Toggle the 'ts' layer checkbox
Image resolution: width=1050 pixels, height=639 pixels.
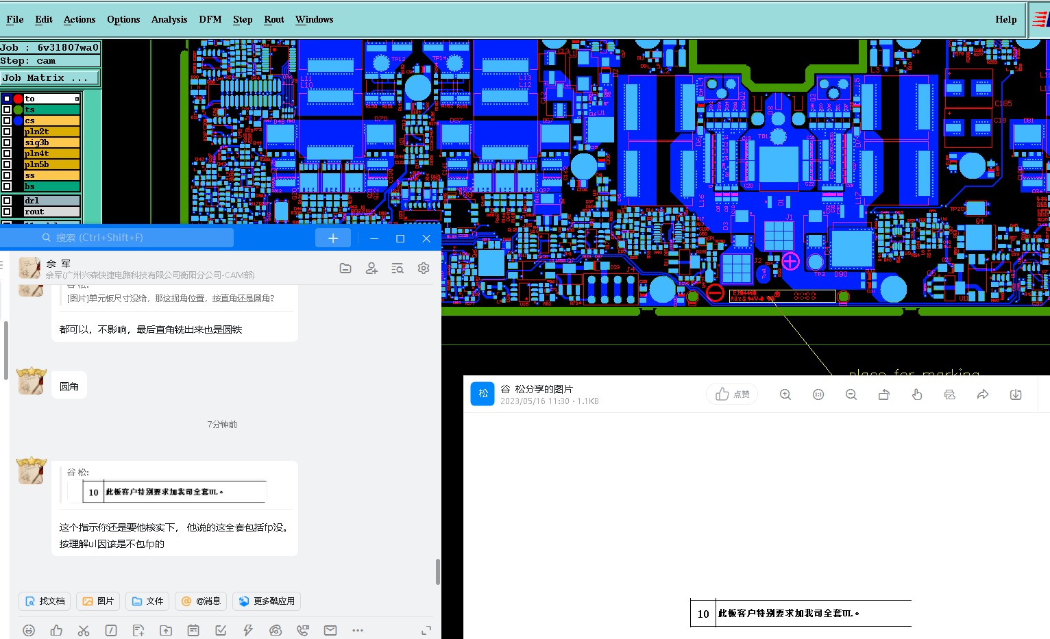(x=7, y=110)
